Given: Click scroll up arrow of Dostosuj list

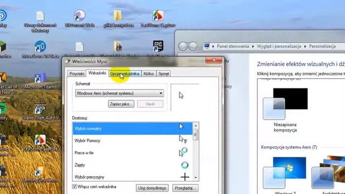Looking at the screenshot, I should pyautogui.click(x=196, y=126).
